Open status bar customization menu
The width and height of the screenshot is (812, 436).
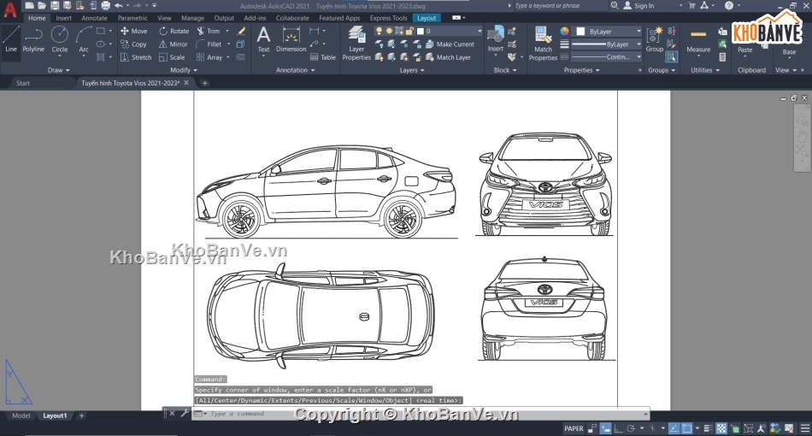(x=805, y=429)
